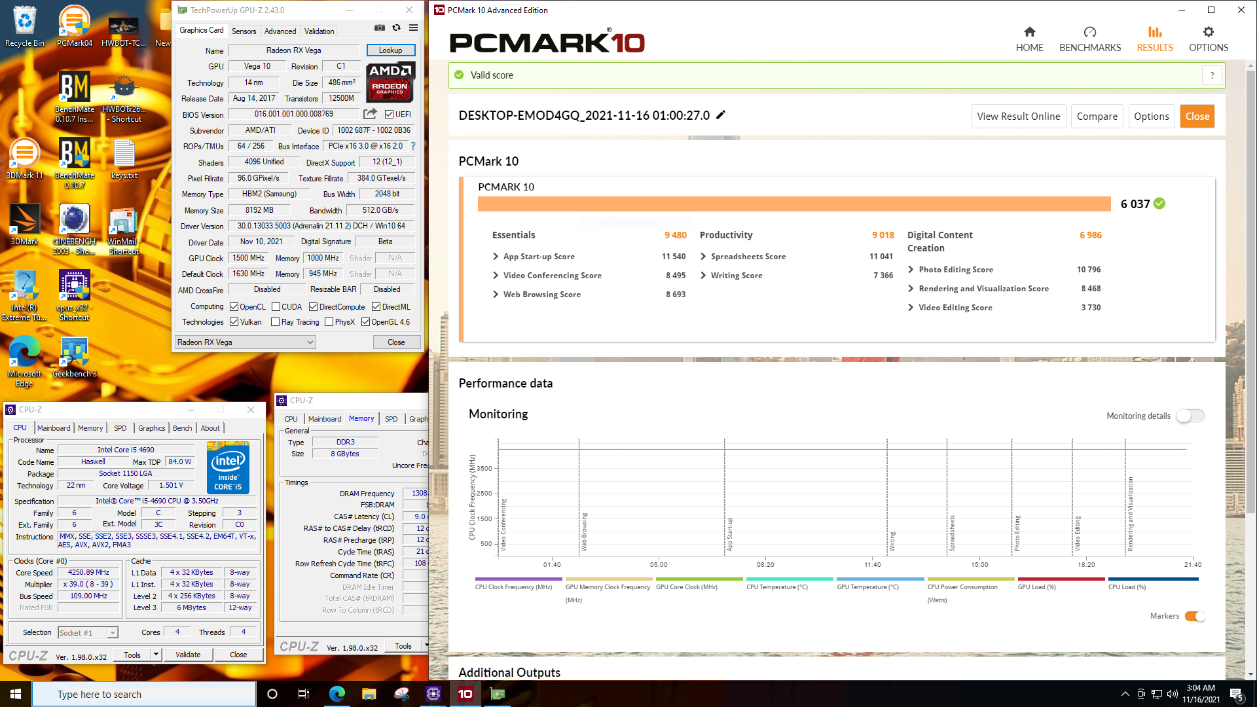Click the BIOS export share icon
This screenshot has height=707, width=1257.
[370, 114]
